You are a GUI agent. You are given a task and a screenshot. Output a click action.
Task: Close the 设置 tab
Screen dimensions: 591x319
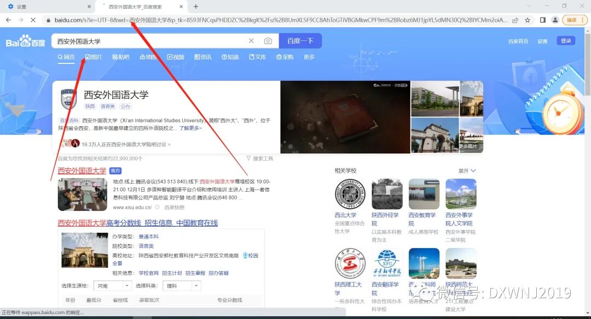coord(89,7)
